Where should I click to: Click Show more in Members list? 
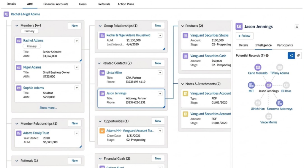[x=48, y=108]
